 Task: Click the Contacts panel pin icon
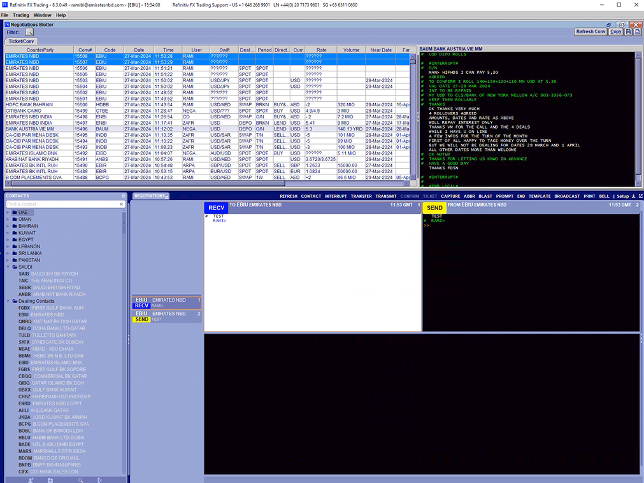123,196
